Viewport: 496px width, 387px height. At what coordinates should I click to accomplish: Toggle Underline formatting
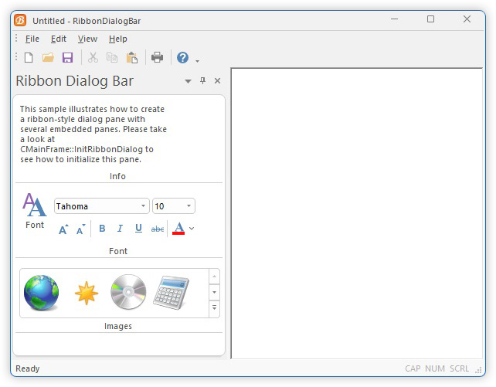[x=138, y=229]
